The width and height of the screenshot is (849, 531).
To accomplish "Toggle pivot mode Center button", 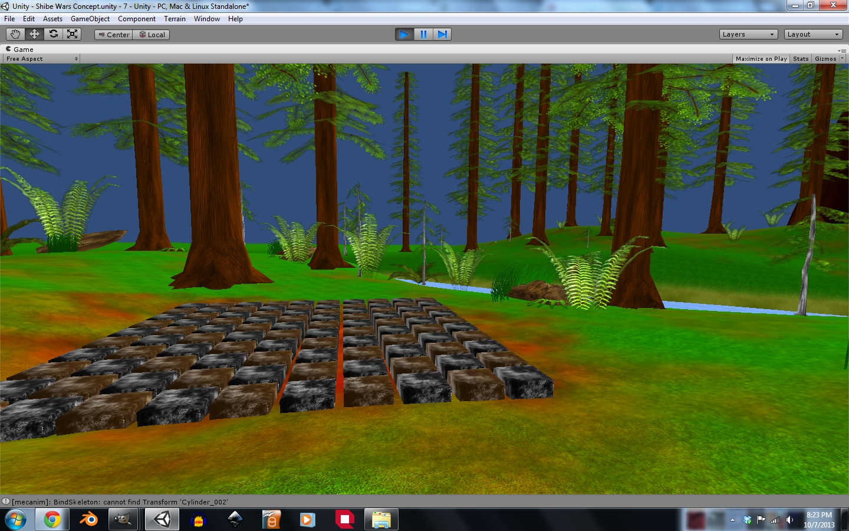I will tap(114, 35).
